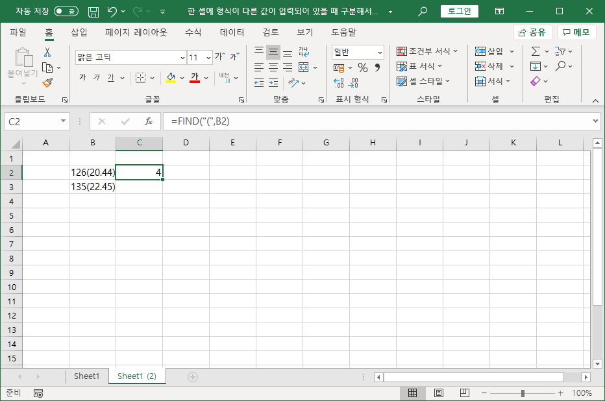The image size is (605, 401).
Task: Expand the formula bar
Action: tap(595, 121)
